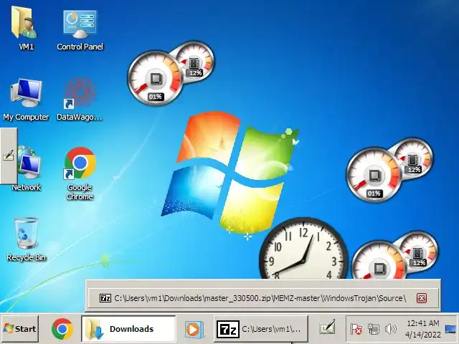The width and height of the screenshot is (459, 344).
Task: Open the Google Chrome desktop shortcut
Action: 80,173
